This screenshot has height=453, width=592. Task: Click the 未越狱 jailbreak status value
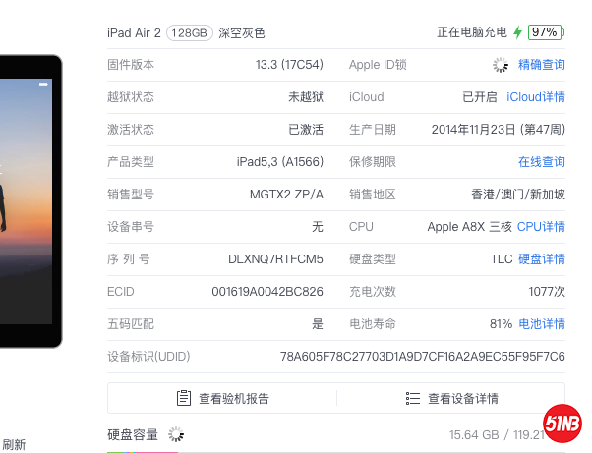(x=306, y=97)
